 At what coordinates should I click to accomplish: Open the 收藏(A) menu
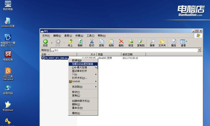click(79, 36)
